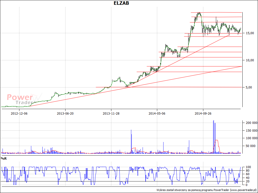Screen dimensions: 258x193
Task: Click the tallest volume bar above 200 000
Action: coord(214,137)
